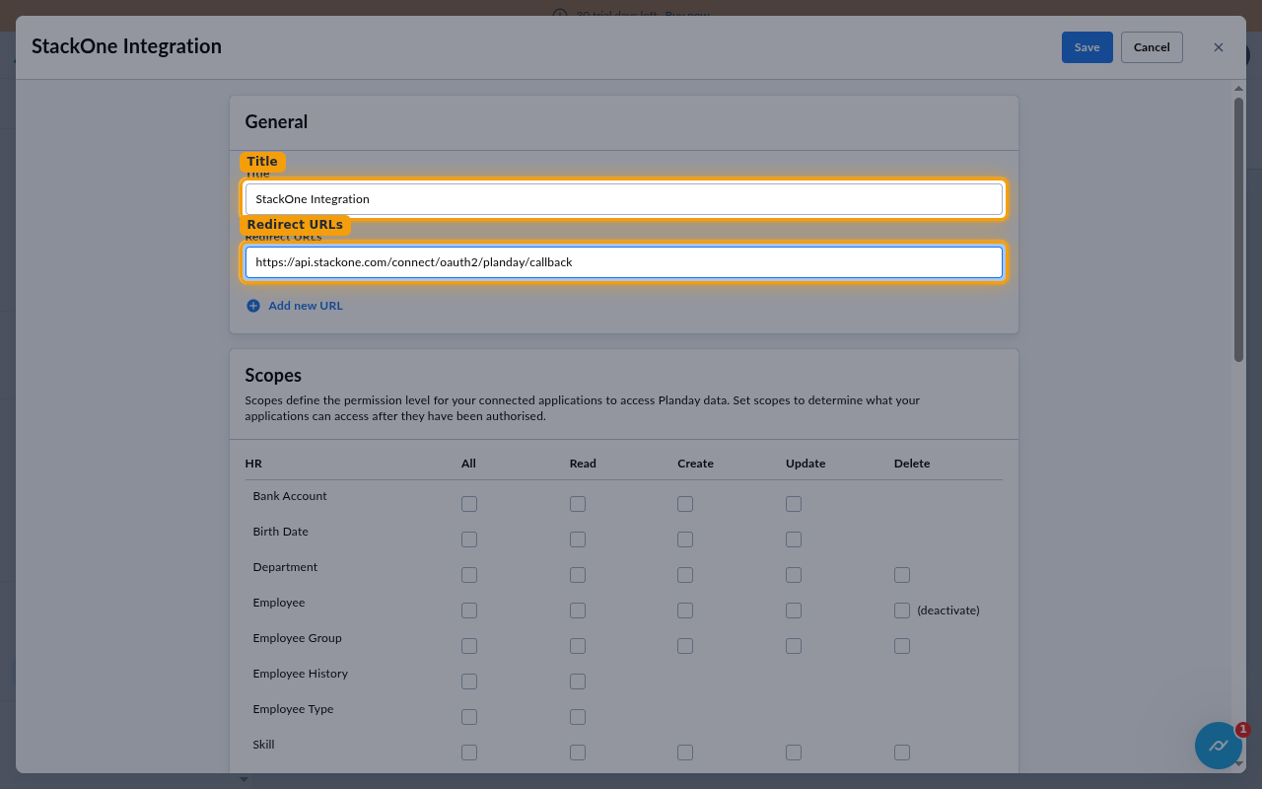The image size is (1262, 789).
Task: Click the Save button
Action: pos(1087,47)
